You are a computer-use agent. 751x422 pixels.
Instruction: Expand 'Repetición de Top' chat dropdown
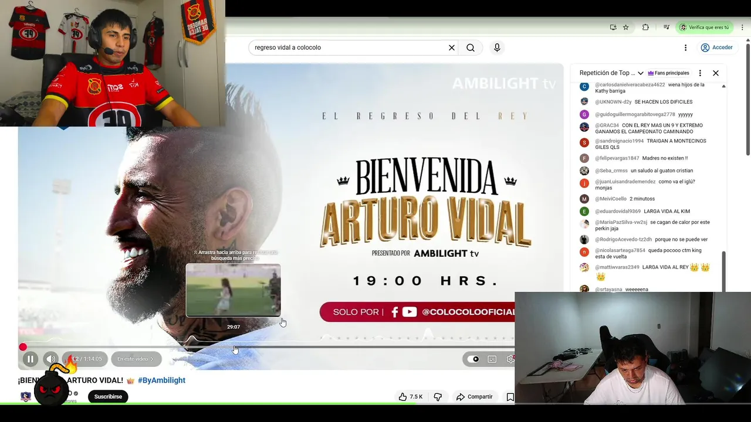click(x=611, y=73)
